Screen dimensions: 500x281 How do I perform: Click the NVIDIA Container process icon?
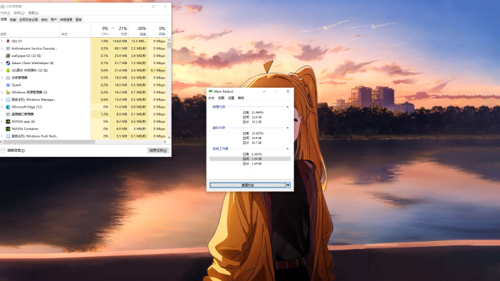click(x=8, y=128)
